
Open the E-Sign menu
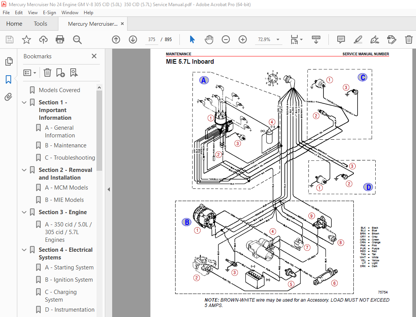click(x=49, y=12)
